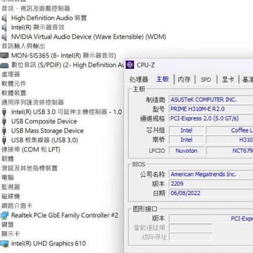Click the MON-SIS365 monitor icon

coord(5,55)
